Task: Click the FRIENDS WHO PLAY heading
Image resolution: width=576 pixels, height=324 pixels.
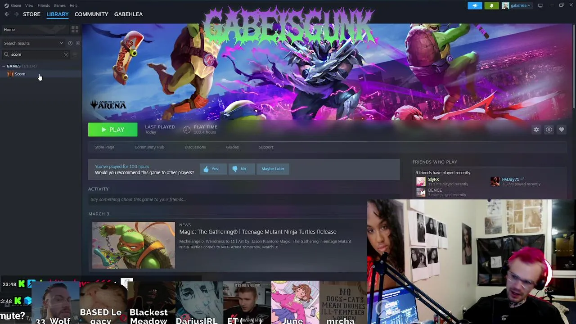Action: click(x=435, y=162)
